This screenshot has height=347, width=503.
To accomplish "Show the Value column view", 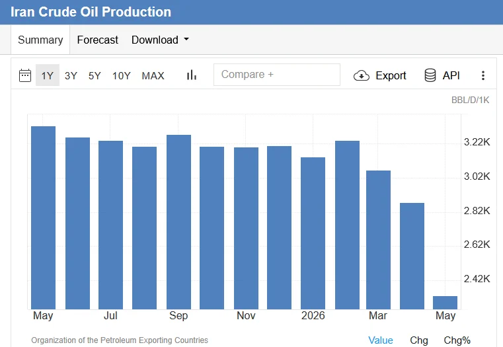I will [381, 340].
